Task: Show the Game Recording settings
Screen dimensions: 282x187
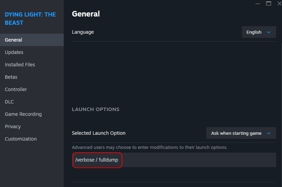Action: click(x=23, y=114)
